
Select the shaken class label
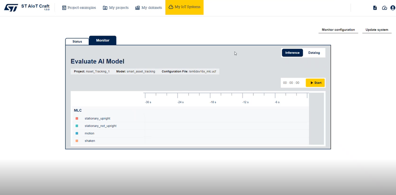pyautogui.click(x=90, y=141)
